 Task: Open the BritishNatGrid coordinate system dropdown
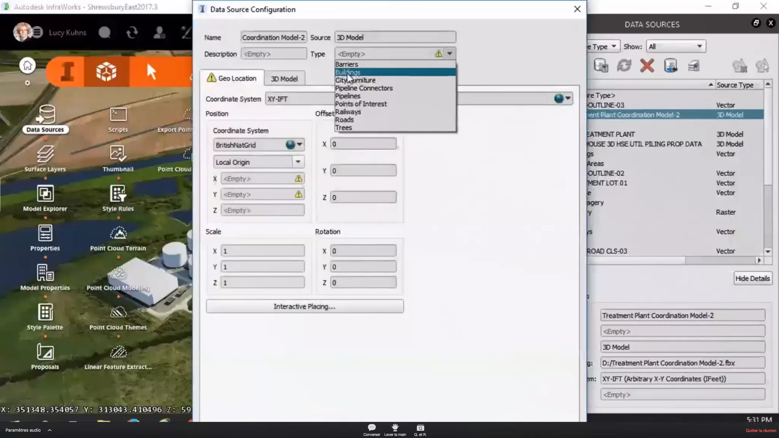point(299,145)
